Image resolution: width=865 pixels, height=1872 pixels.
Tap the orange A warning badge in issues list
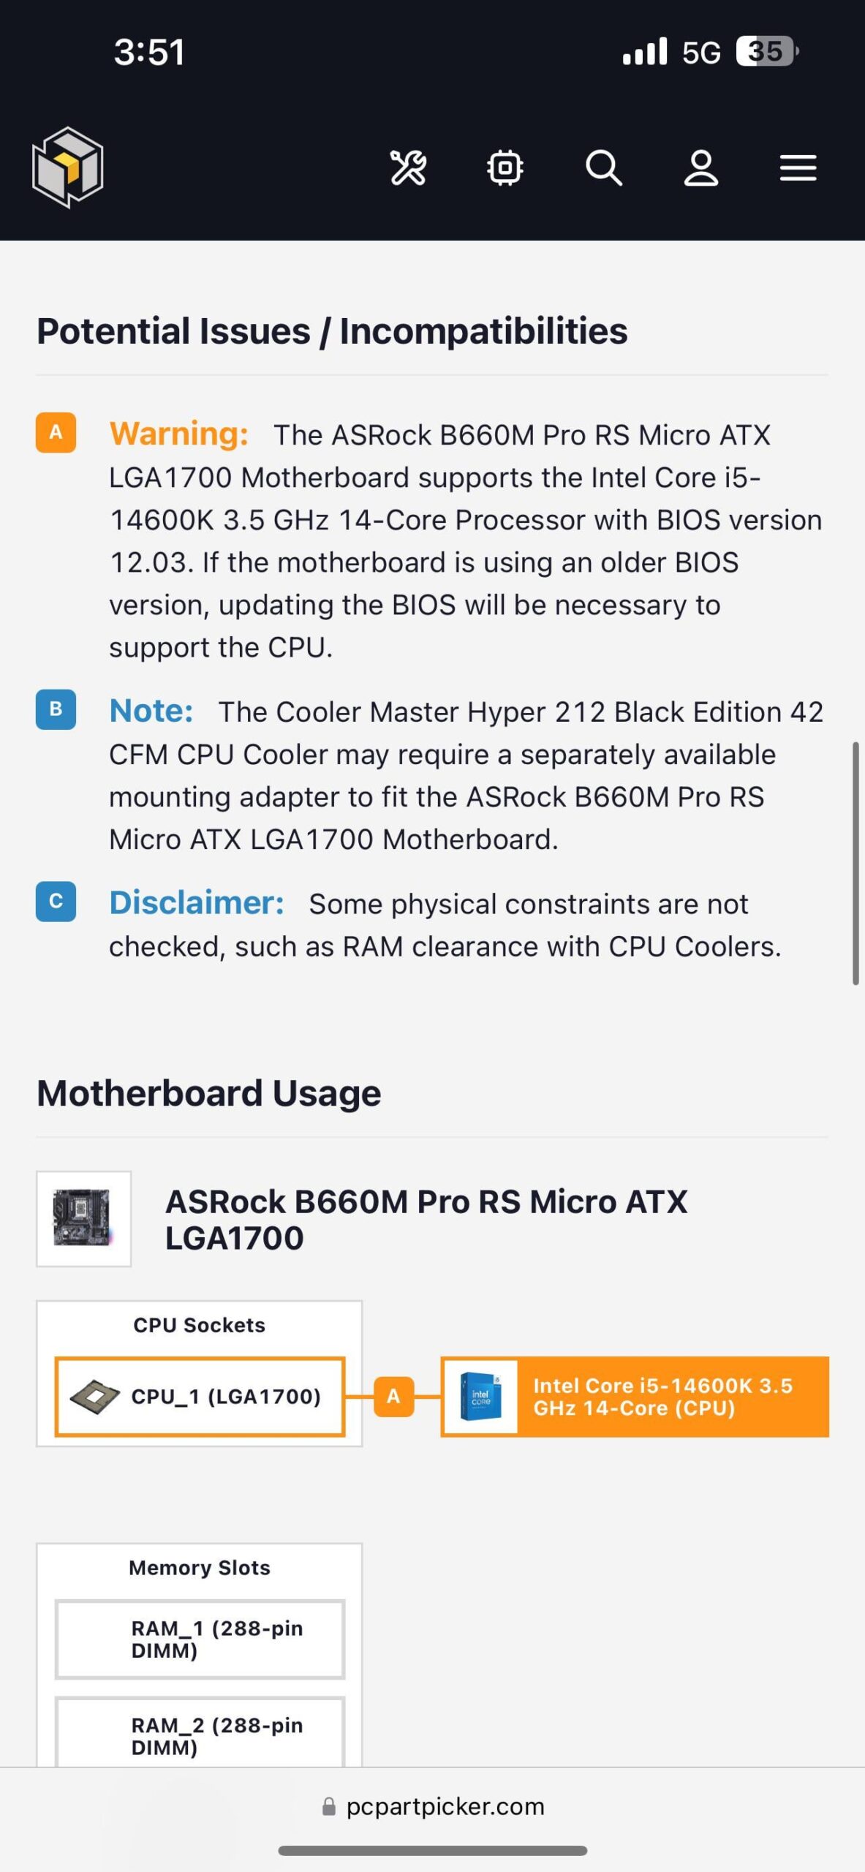point(56,433)
